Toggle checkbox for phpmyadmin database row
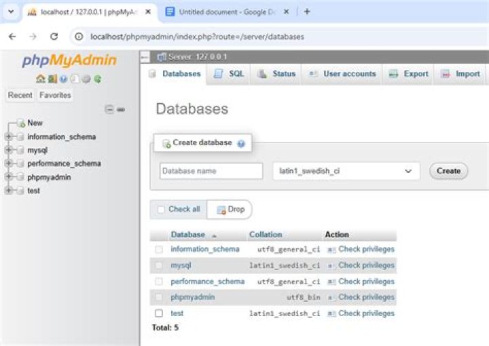The height and width of the screenshot is (346, 489). (159, 297)
